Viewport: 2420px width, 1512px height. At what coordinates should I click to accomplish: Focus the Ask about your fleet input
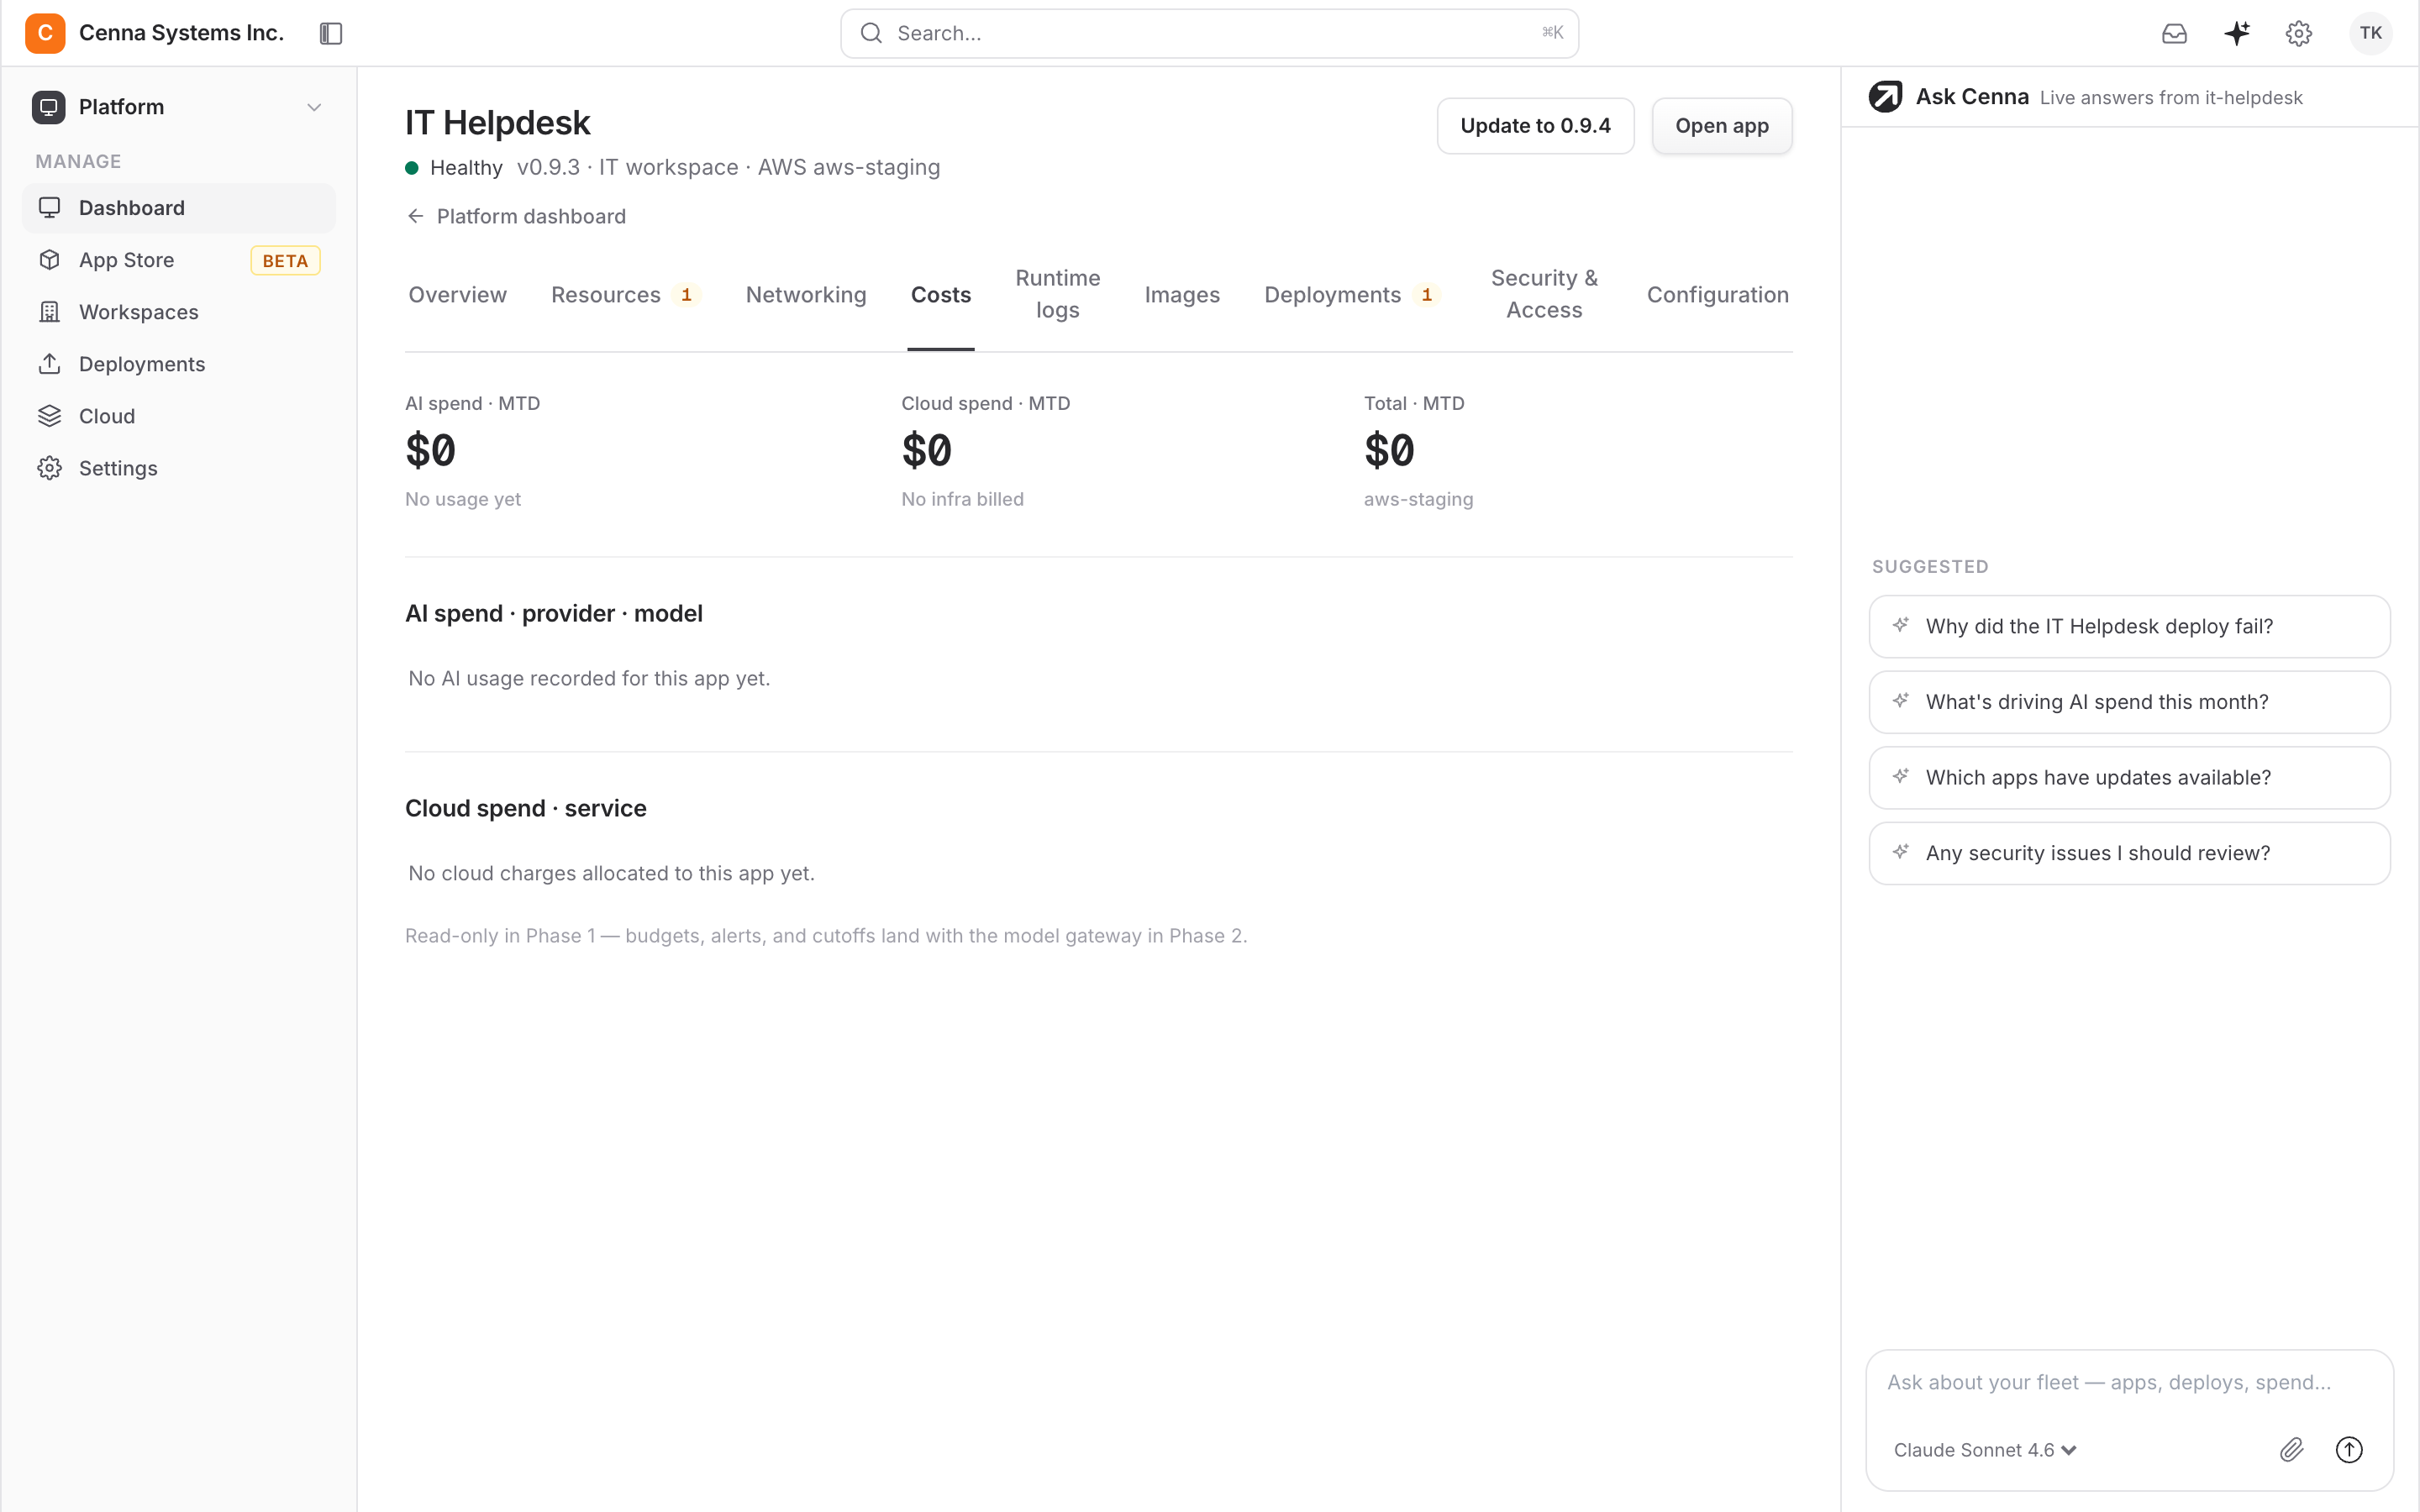tap(2129, 1382)
